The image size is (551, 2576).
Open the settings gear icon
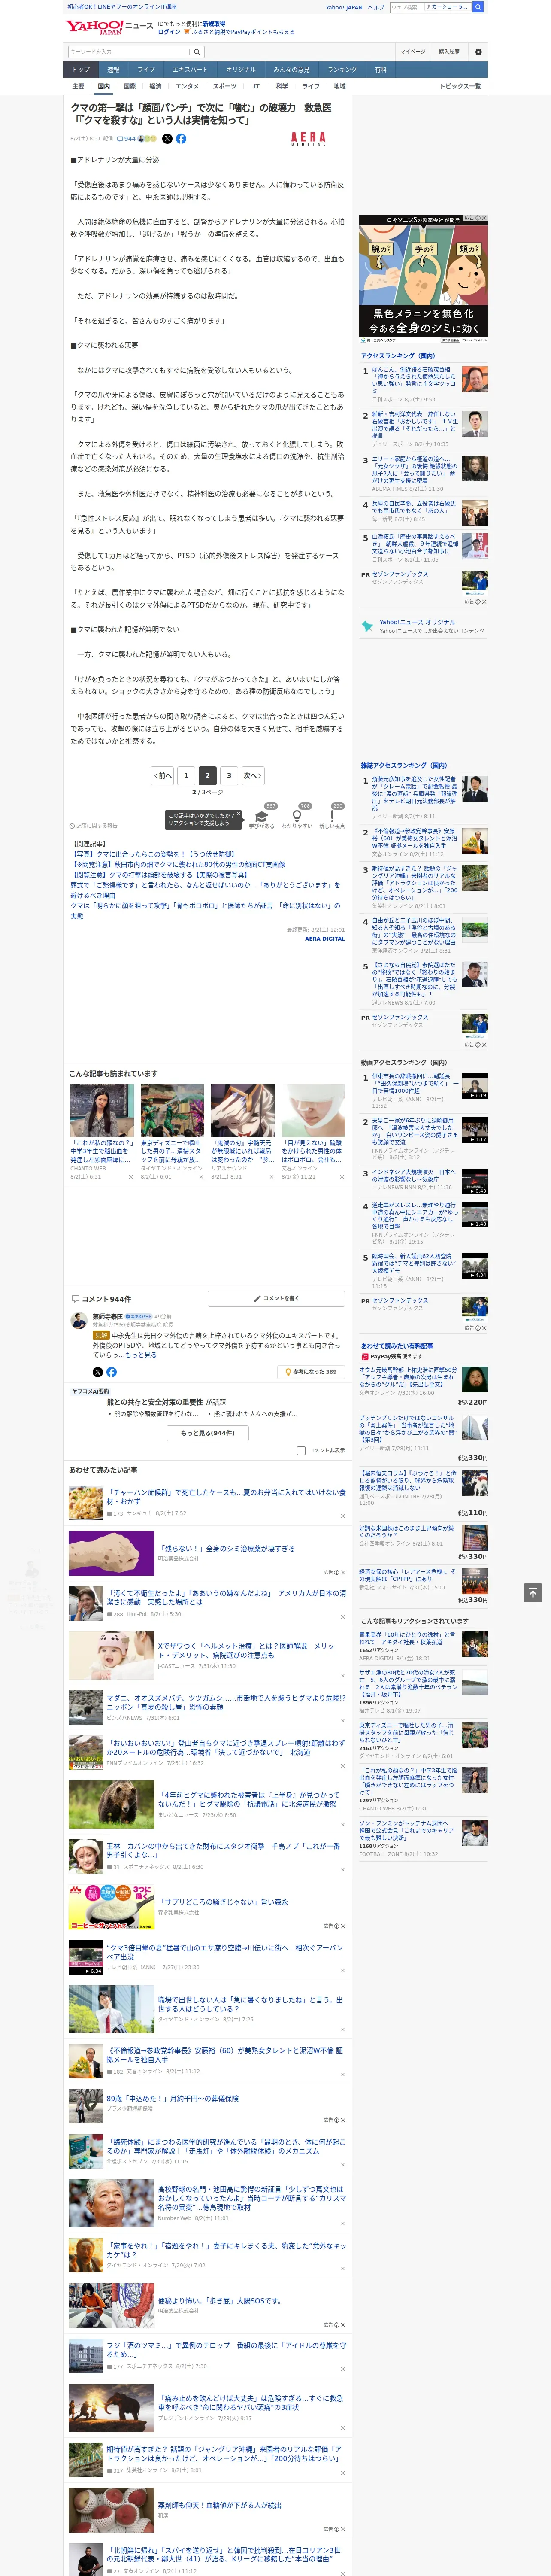coord(478,52)
